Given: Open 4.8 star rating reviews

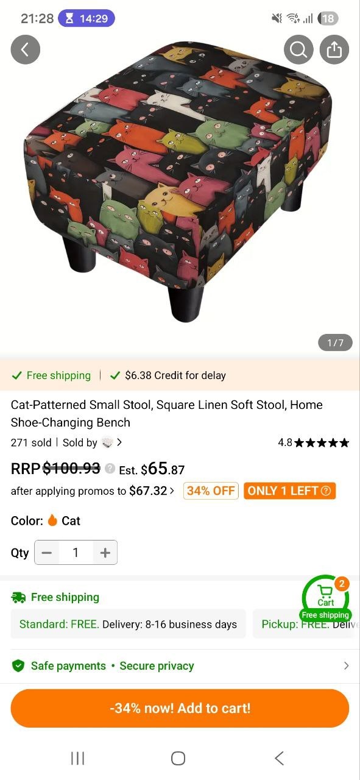Looking at the screenshot, I should [314, 442].
